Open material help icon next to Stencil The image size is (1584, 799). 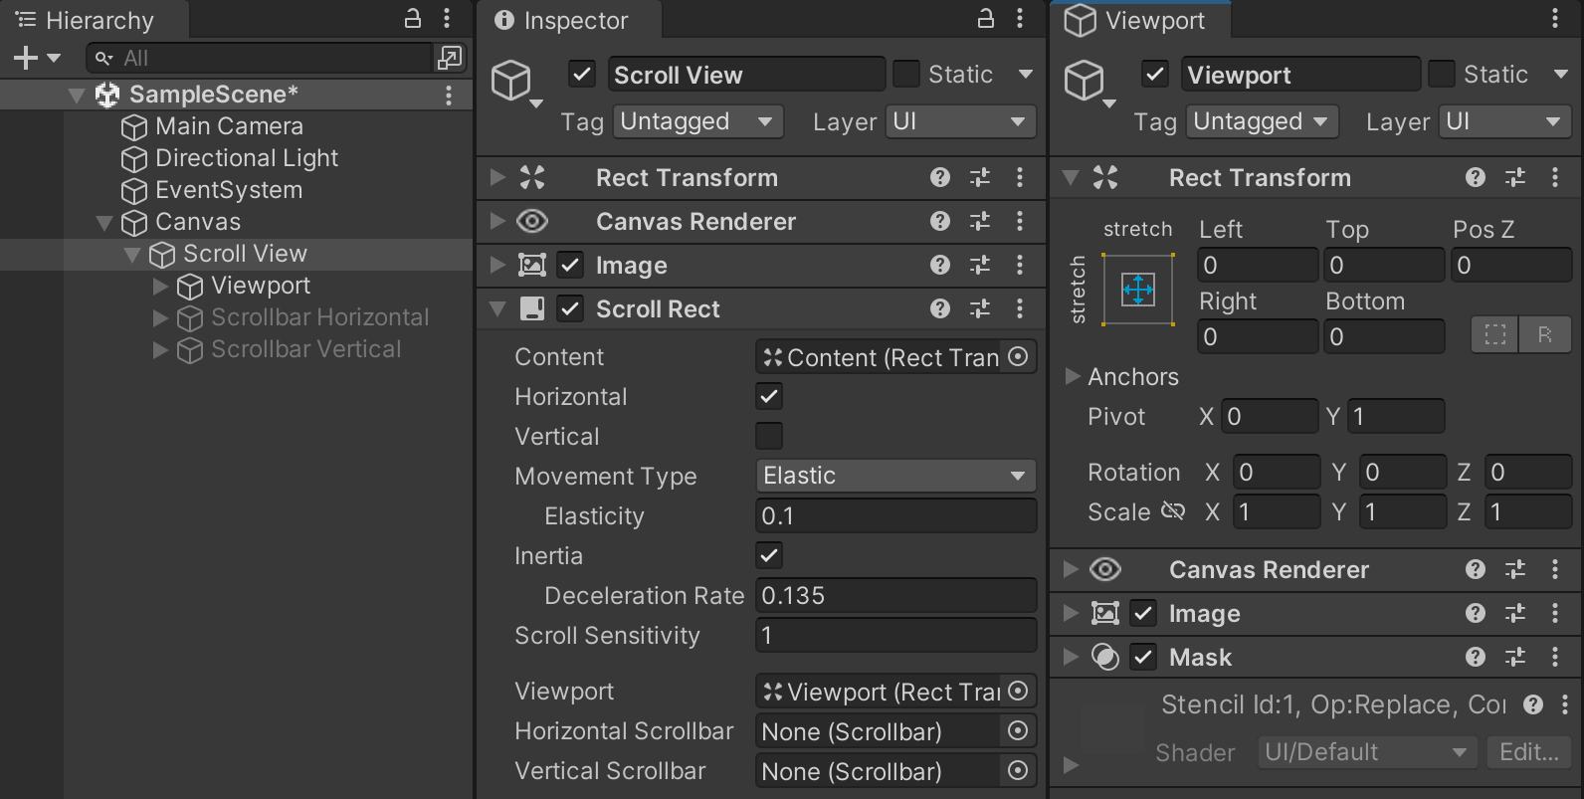[x=1533, y=704]
